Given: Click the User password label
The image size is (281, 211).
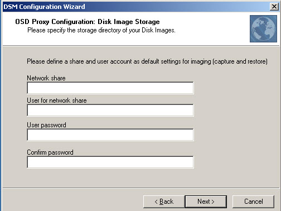Looking at the screenshot, I should (46, 125).
